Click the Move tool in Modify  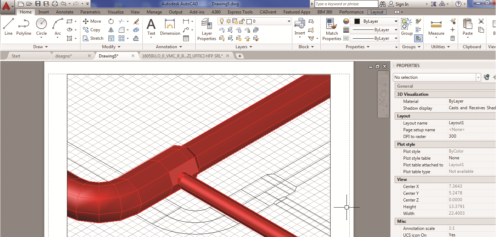pos(92,21)
